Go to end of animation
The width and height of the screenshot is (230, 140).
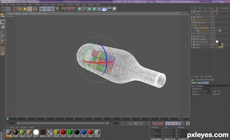(x=149, y=124)
